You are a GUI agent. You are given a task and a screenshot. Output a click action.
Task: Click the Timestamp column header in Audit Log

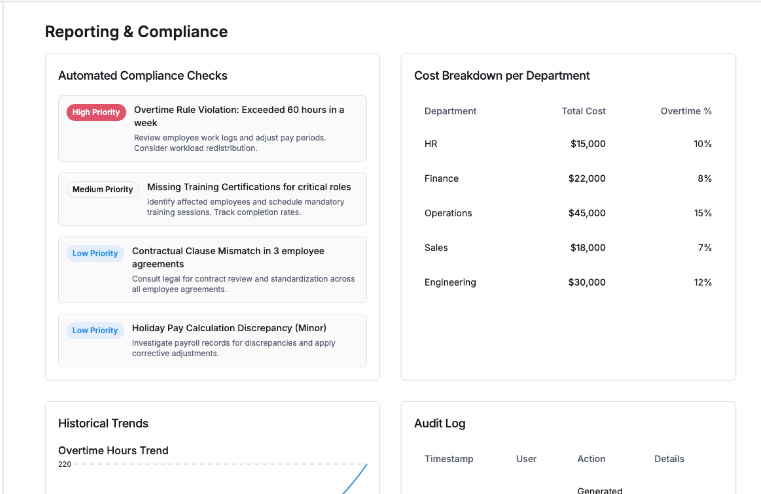click(449, 459)
